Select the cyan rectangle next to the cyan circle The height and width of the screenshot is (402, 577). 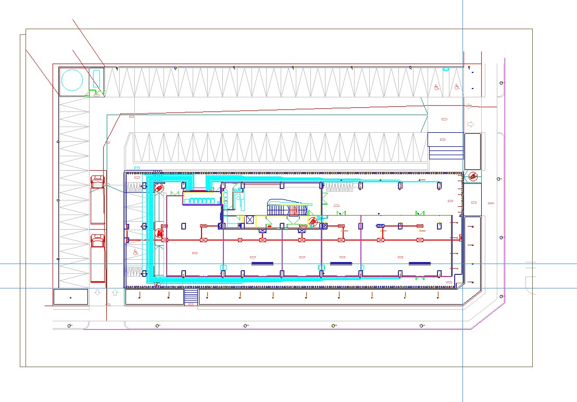[x=96, y=78]
